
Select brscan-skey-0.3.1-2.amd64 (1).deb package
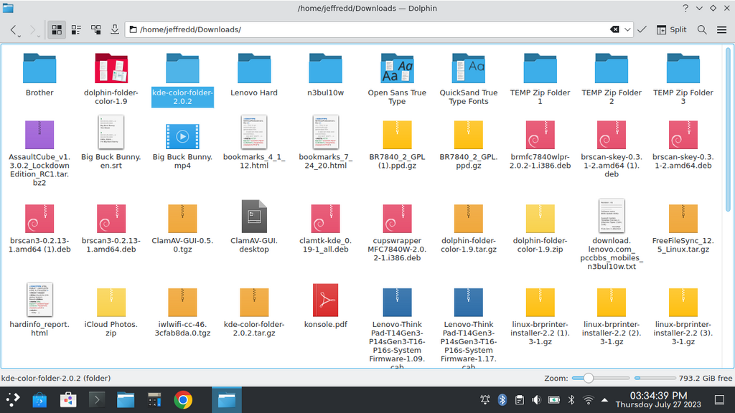click(612, 148)
